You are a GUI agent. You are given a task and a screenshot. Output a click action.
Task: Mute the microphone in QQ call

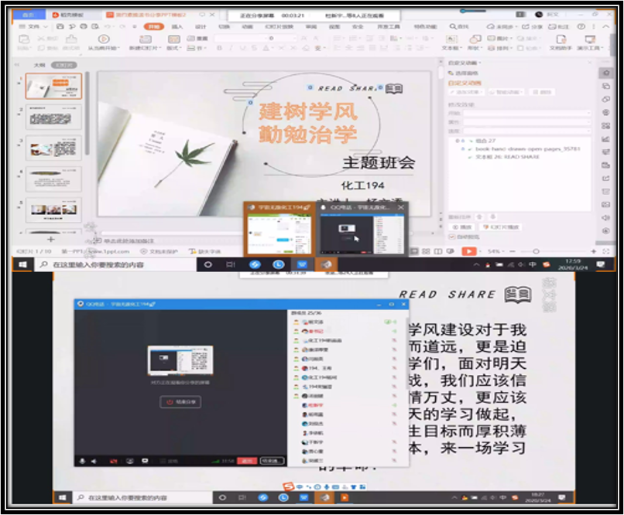click(83, 461)
